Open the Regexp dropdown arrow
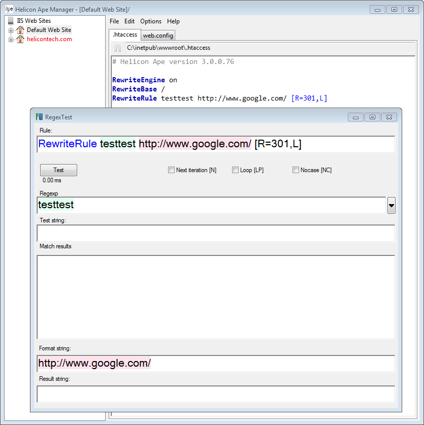 [391, 206]
